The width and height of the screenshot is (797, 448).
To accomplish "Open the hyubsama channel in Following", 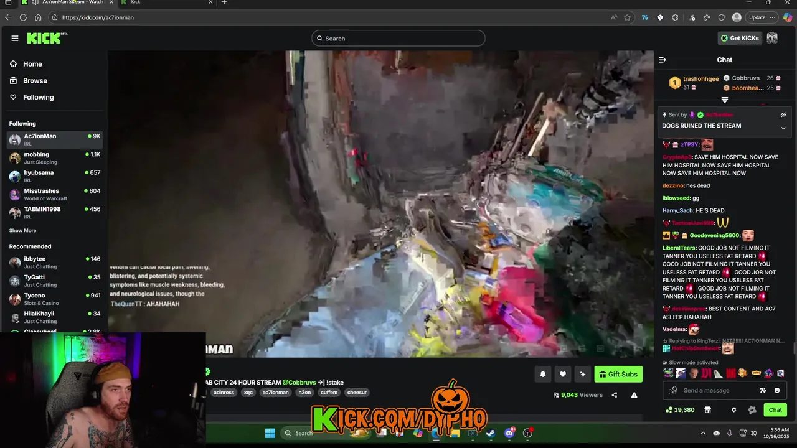I will click(55, 176).
